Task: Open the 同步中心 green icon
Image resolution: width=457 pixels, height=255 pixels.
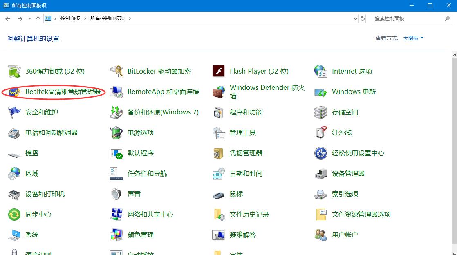Action: (x=14, y=215)
